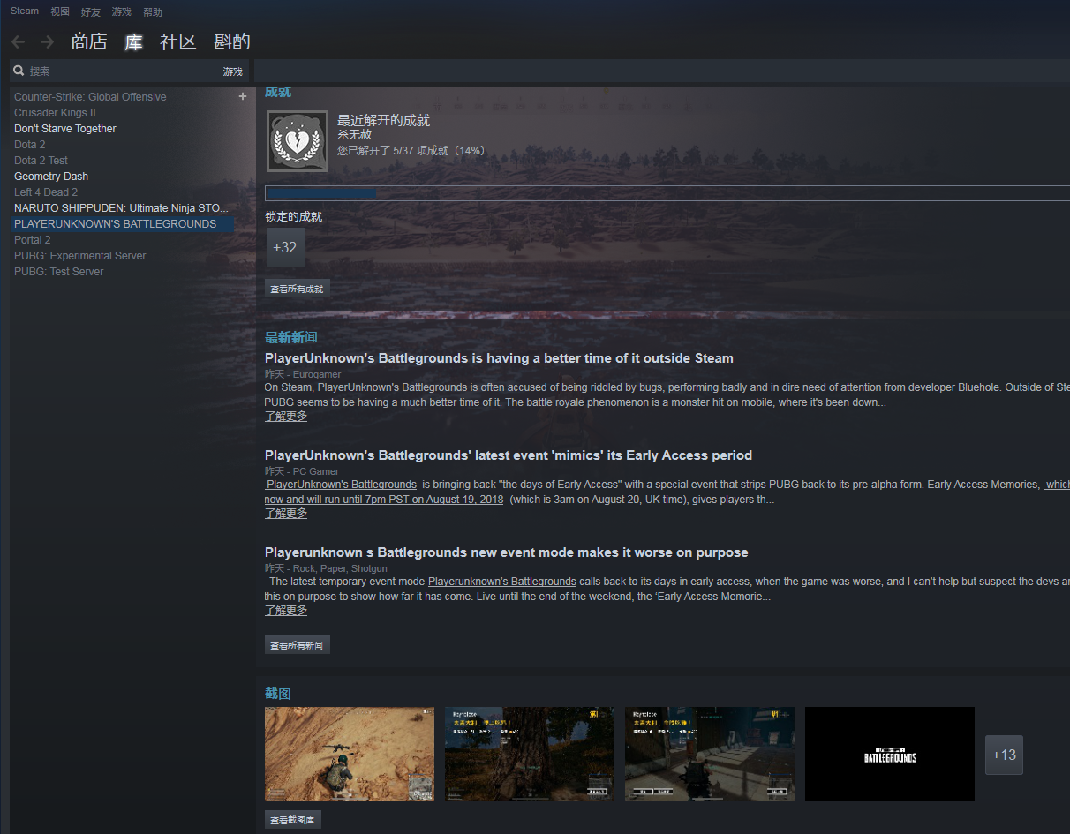
Task: Select PLAYERUNKNOWN'S BATTLEGROUNDS in library
Action: point(123,224)
